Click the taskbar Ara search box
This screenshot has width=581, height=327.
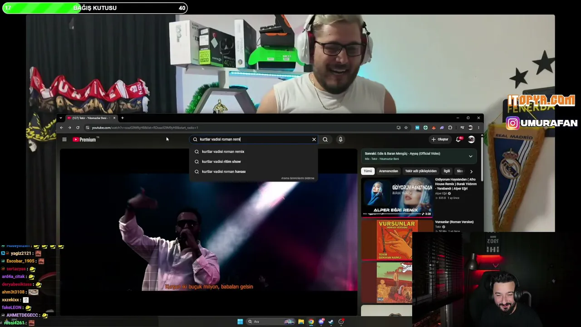click(x=271, y=322)
